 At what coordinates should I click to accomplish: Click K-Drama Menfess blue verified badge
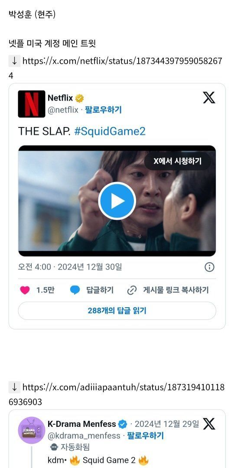123,424
